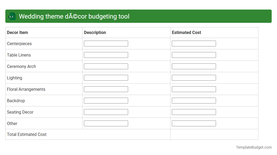The width and height of the screenshot is (277, 155).
Task: Click the Floral Arrangements description field
Action: tap(106, 89)
